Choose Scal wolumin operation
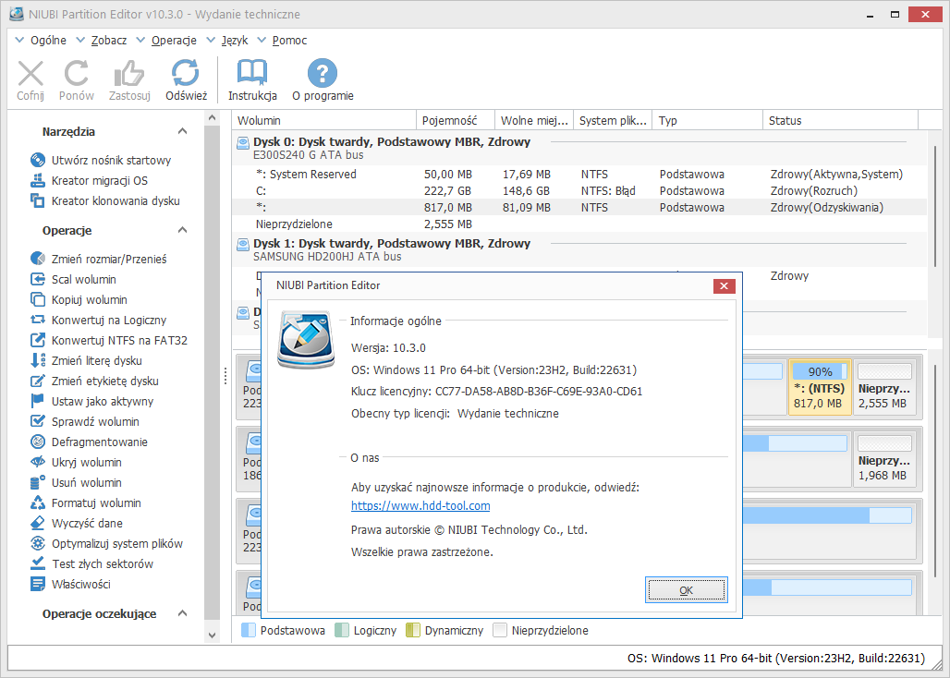The width and height of the screenshot is (950, 678). (73, 280)
